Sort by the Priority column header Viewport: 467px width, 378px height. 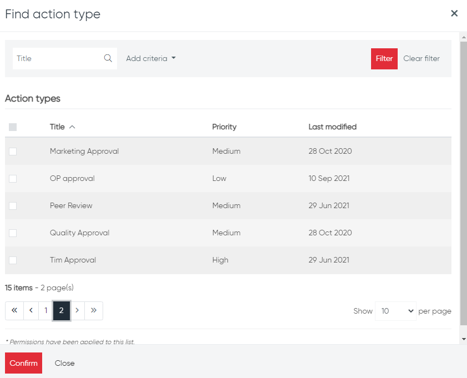[224, 127]
